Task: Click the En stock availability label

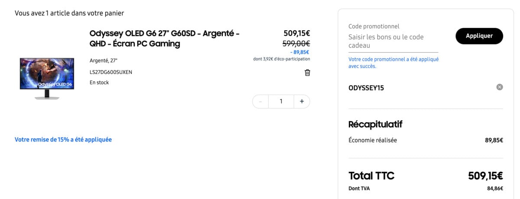Action: [99, 82]
